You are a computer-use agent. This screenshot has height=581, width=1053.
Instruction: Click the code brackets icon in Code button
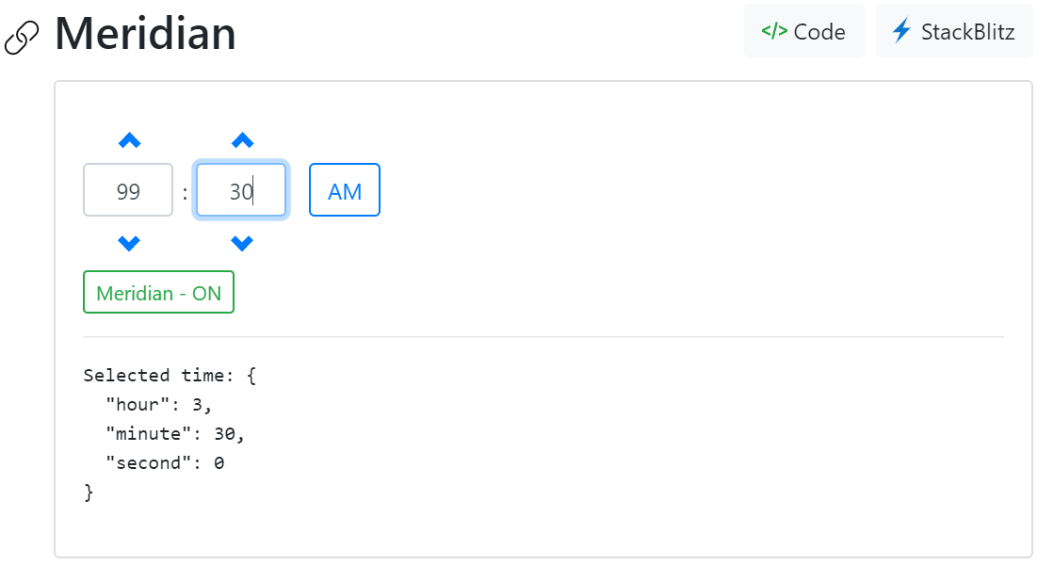[x=772, y=31]
